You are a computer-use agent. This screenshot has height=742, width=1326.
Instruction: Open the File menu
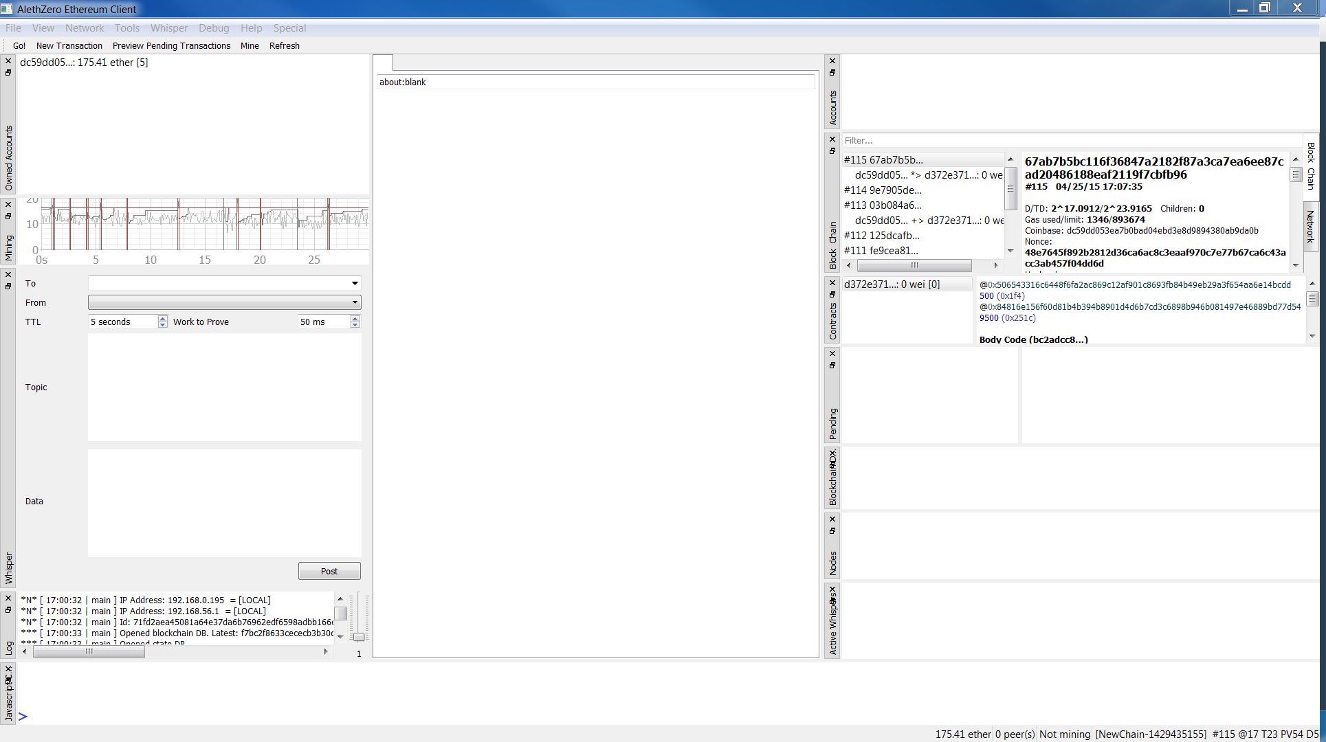13,28
